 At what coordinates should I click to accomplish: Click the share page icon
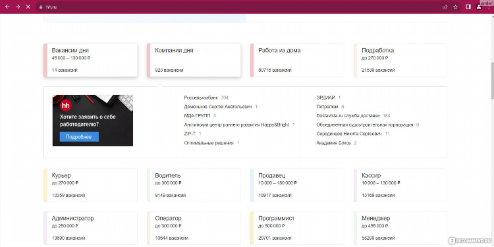[445, 7]
